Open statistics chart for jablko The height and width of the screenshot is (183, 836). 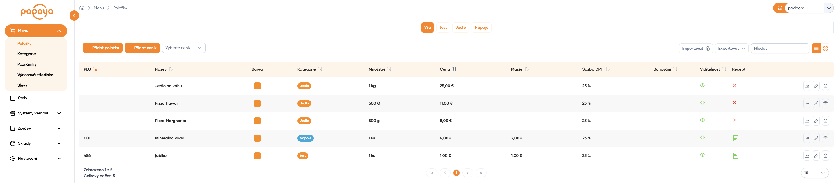click(x=807, y=156)
